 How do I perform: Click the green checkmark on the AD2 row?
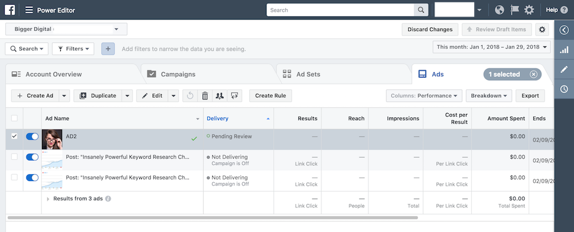194,139
